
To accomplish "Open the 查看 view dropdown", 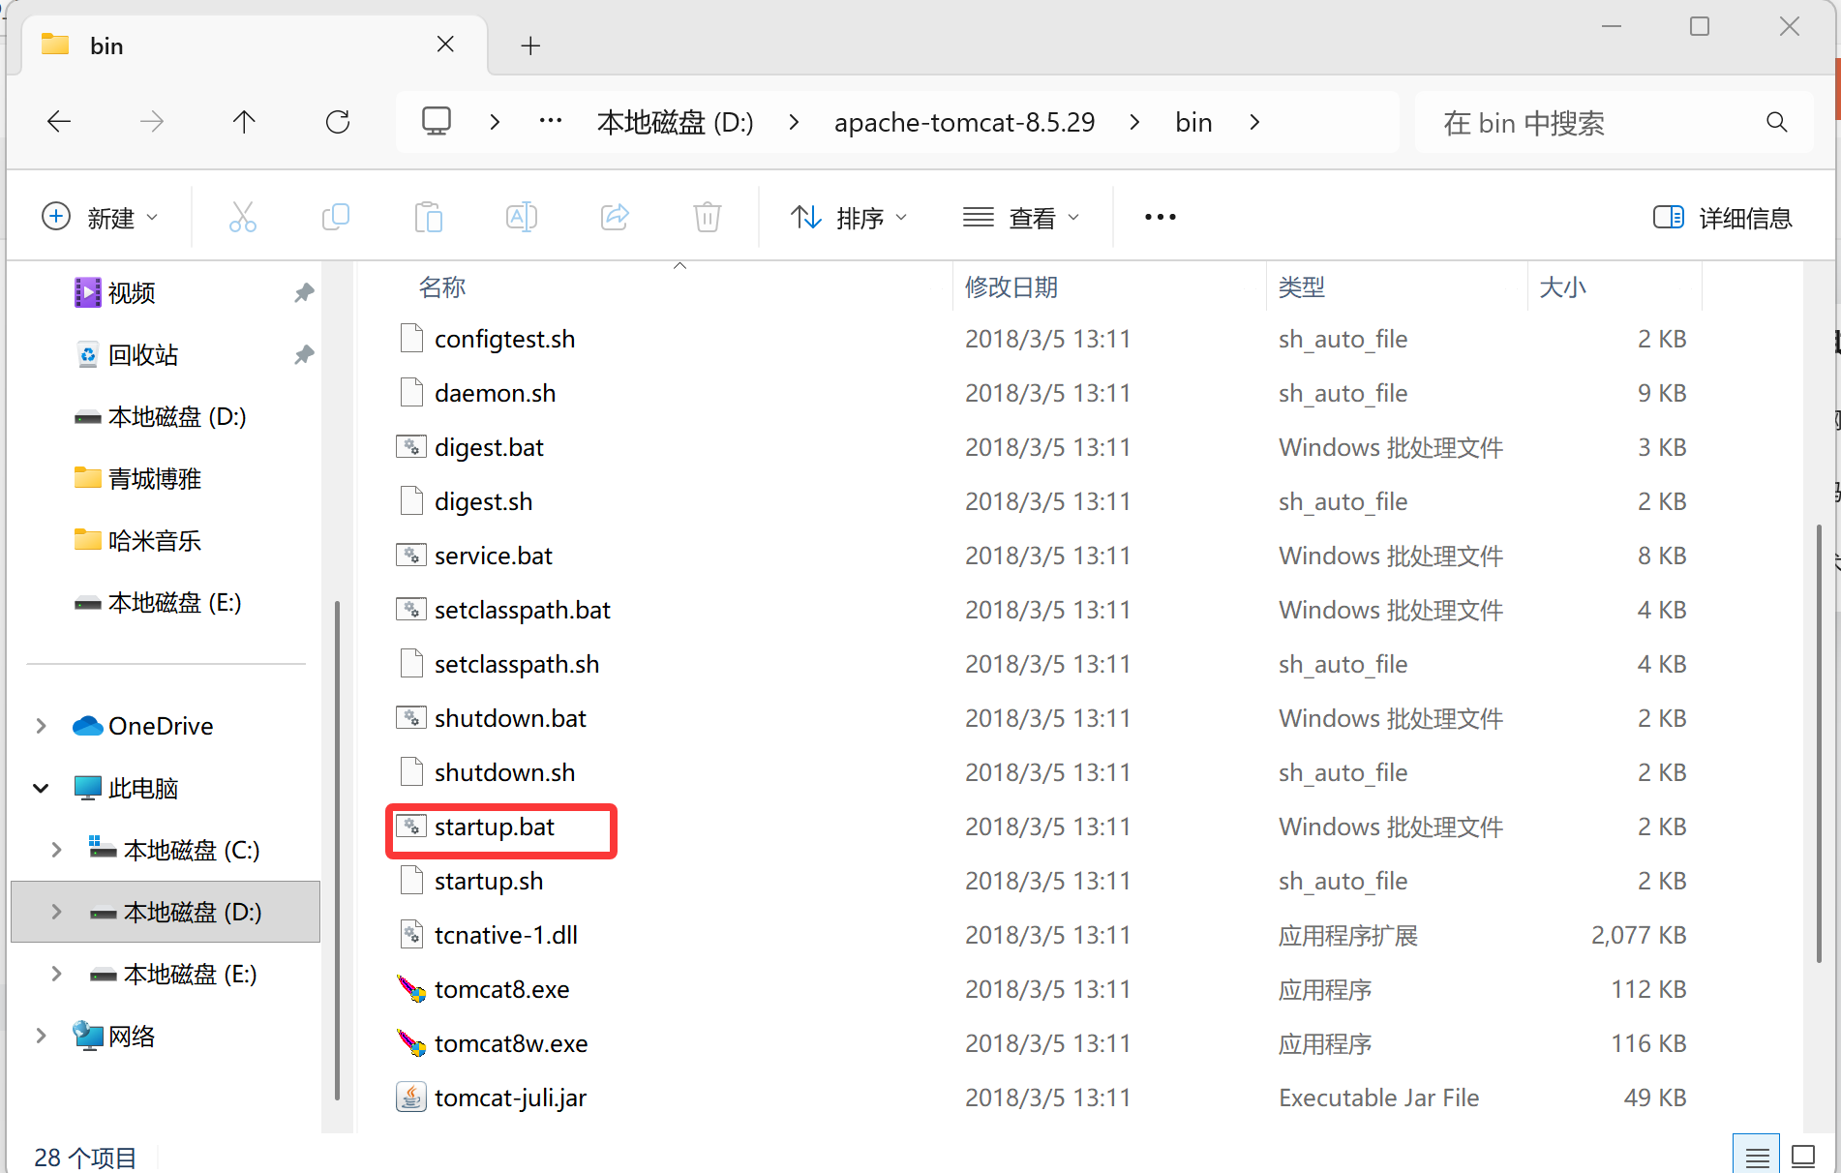I will click(1020, 217).
